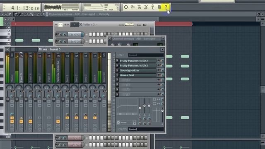The image size is (265, 149).
Task: Click the A5 piano key in piano roll
Action: coord(5,41)
